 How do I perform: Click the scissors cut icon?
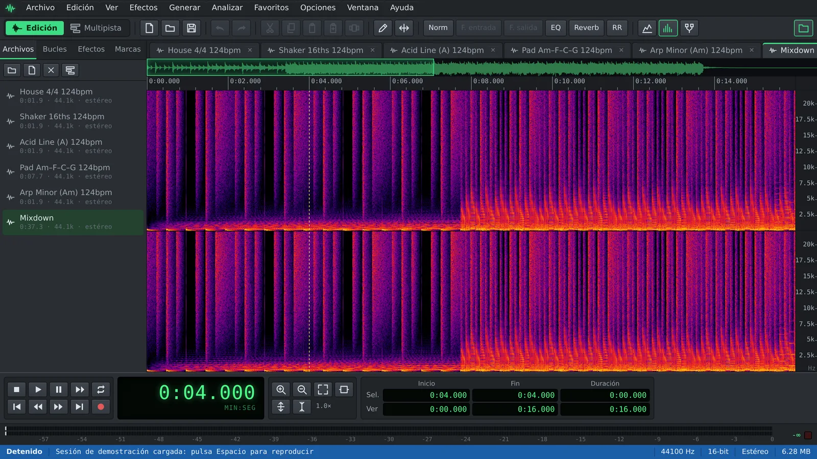(270, 28)
